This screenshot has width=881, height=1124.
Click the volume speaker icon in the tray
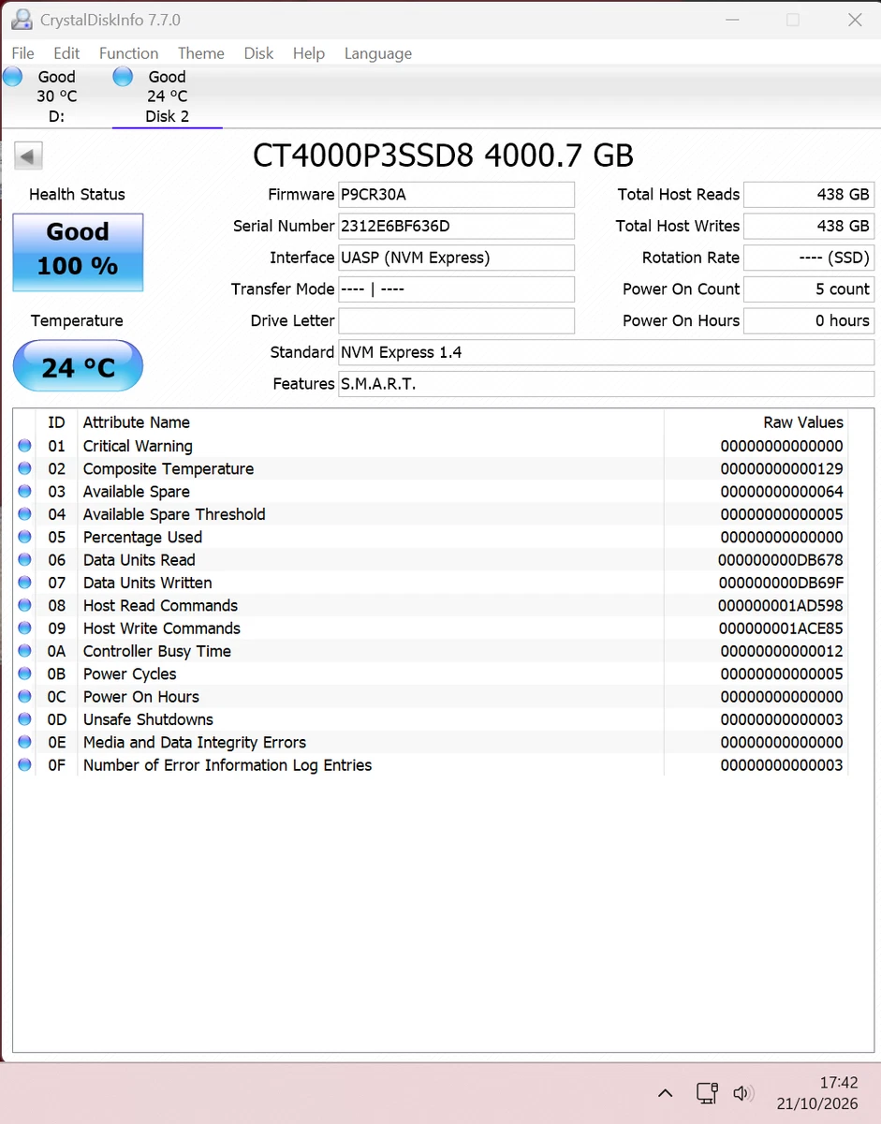[x=743, y=1093]
